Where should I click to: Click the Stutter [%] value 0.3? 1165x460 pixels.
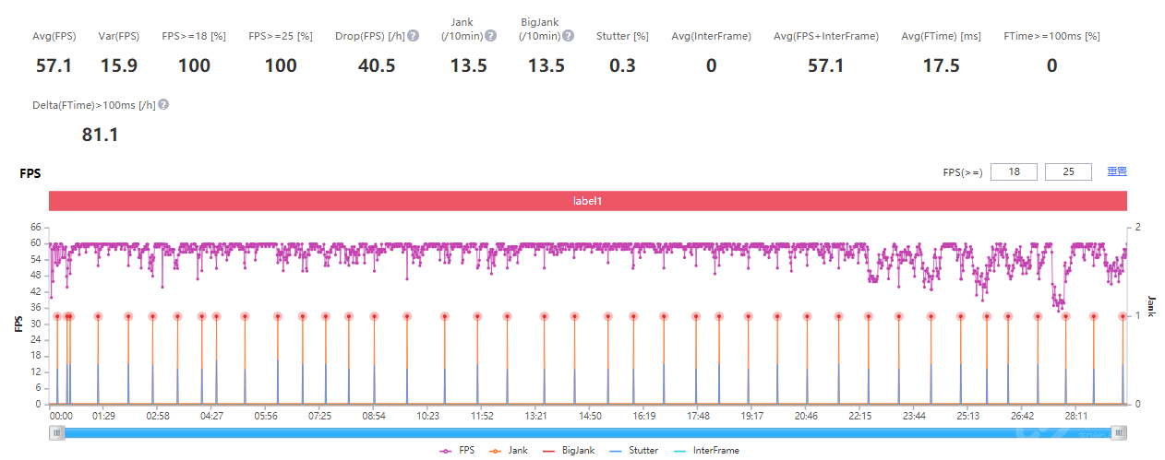click(x=622, y=65)
